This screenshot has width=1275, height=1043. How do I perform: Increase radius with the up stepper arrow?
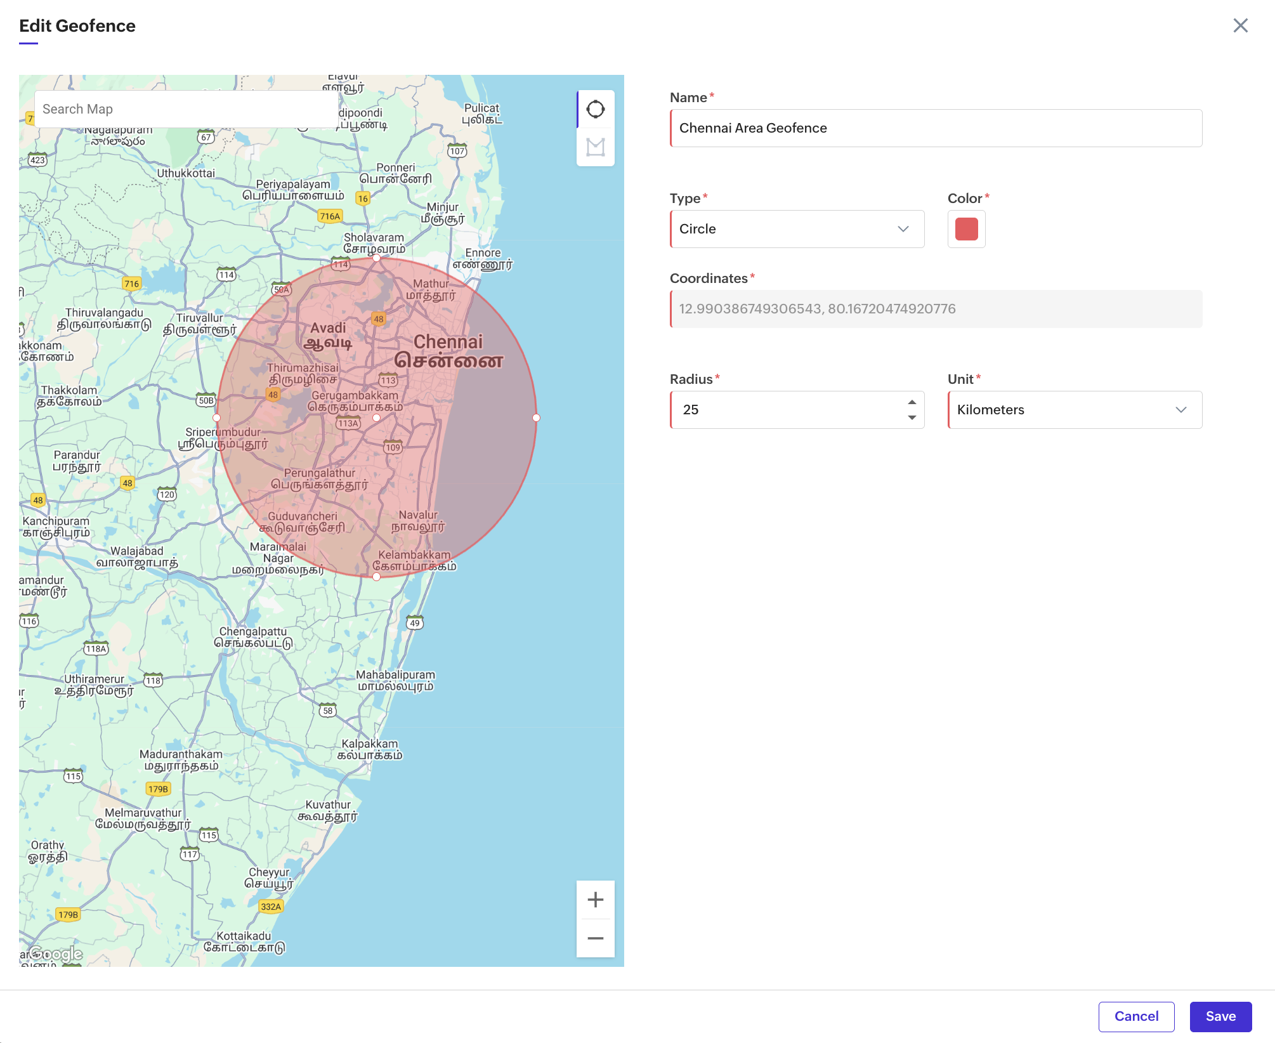912,402
